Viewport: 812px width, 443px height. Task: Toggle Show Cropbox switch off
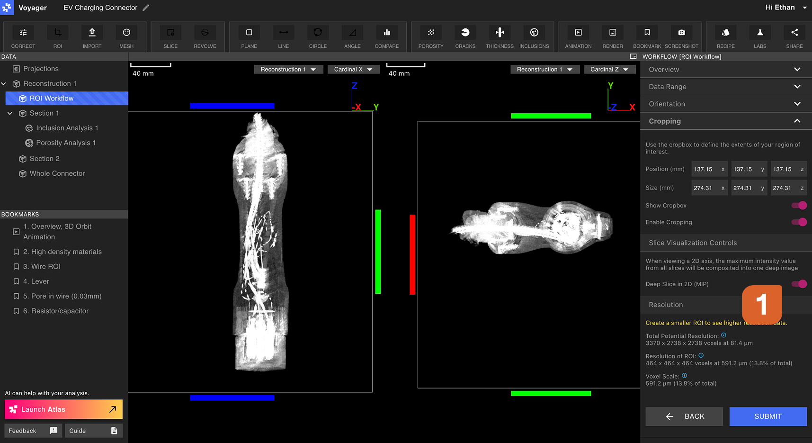click(x=799, y=206)
